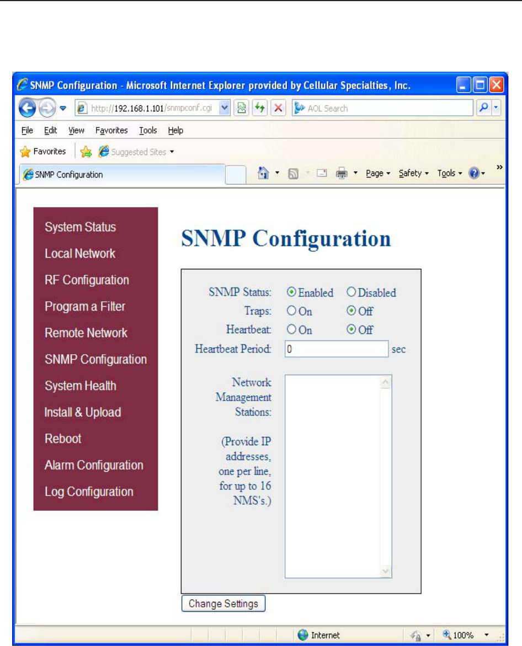
Task: Select Heartbeat Off radio button
Action: [x=351, y=329]
